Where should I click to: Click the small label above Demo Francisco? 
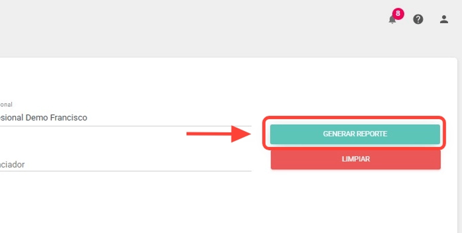point(6,105)
